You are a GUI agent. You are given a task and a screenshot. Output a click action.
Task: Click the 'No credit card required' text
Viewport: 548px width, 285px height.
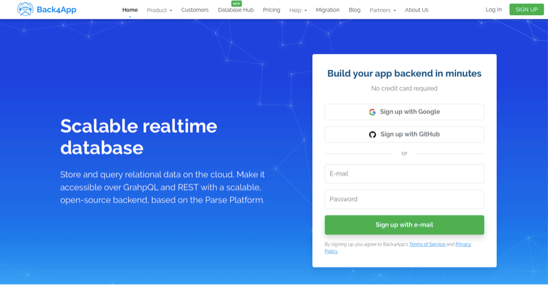tap(404, 88)
